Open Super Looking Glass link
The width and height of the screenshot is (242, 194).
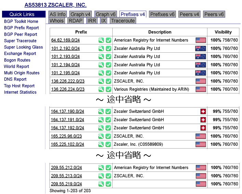[24, 47]
